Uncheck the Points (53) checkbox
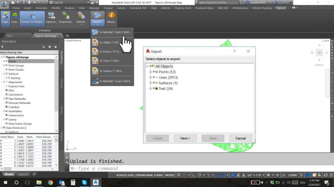 [x=154, y=72]
